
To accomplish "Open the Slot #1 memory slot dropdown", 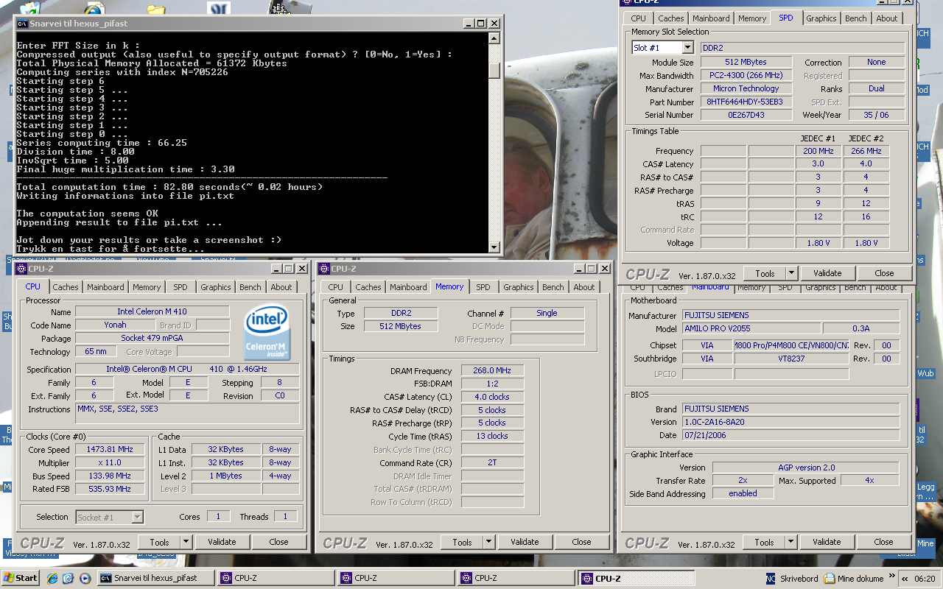I will 688,47.
